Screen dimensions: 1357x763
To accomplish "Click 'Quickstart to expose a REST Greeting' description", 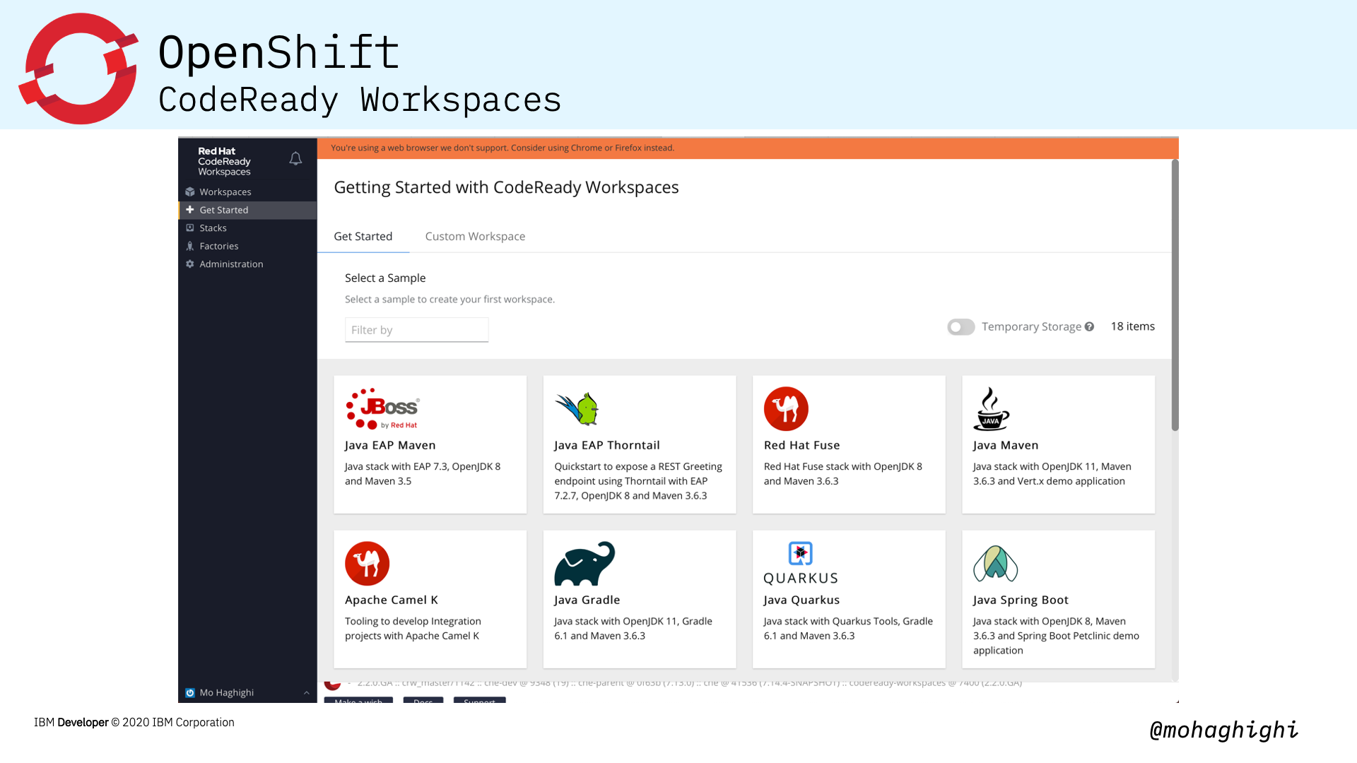I will coord(638,480).
